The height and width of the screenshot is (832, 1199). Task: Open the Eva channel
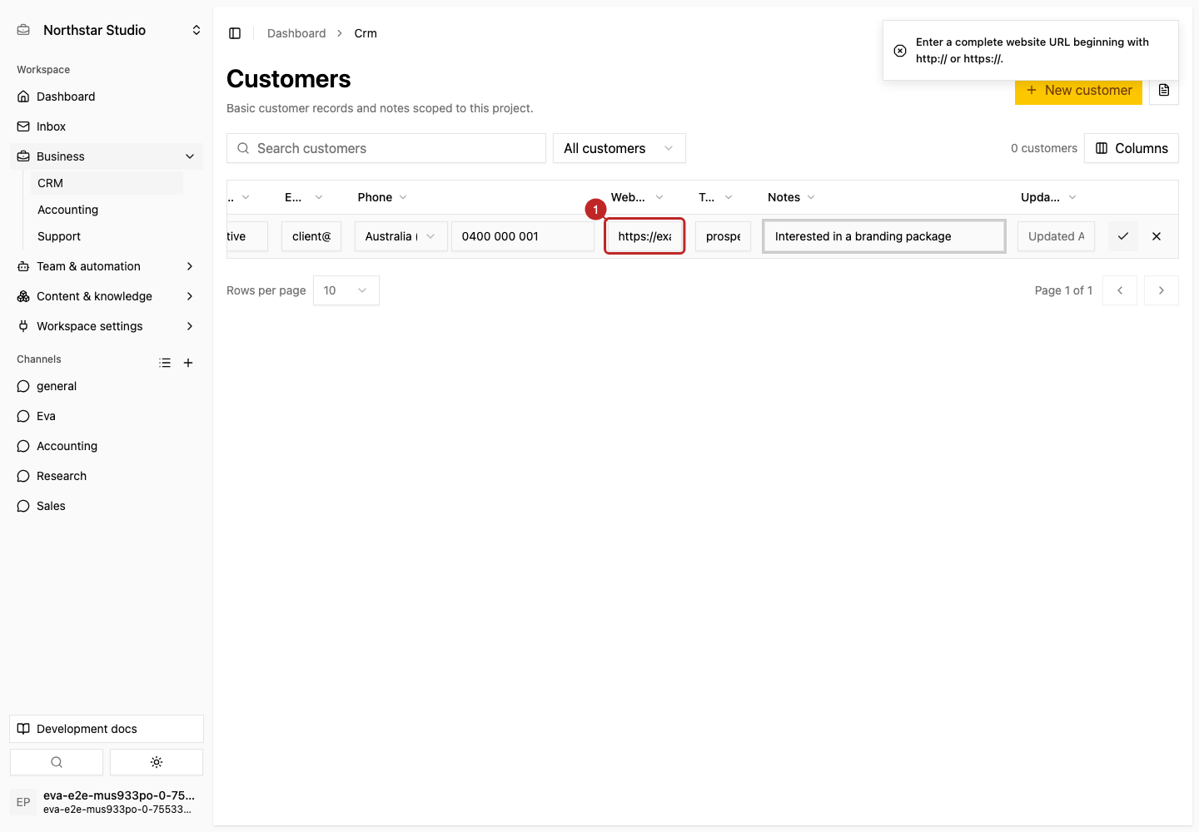tap(107, 416)
